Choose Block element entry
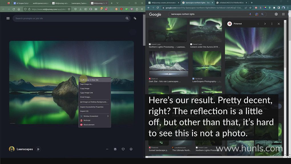Image resolution: width=291 pixels, height=164 pixels. coord(95,125)
